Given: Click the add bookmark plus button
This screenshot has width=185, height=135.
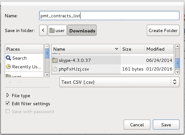Looking at the screenshot, I should coord(10,82).
